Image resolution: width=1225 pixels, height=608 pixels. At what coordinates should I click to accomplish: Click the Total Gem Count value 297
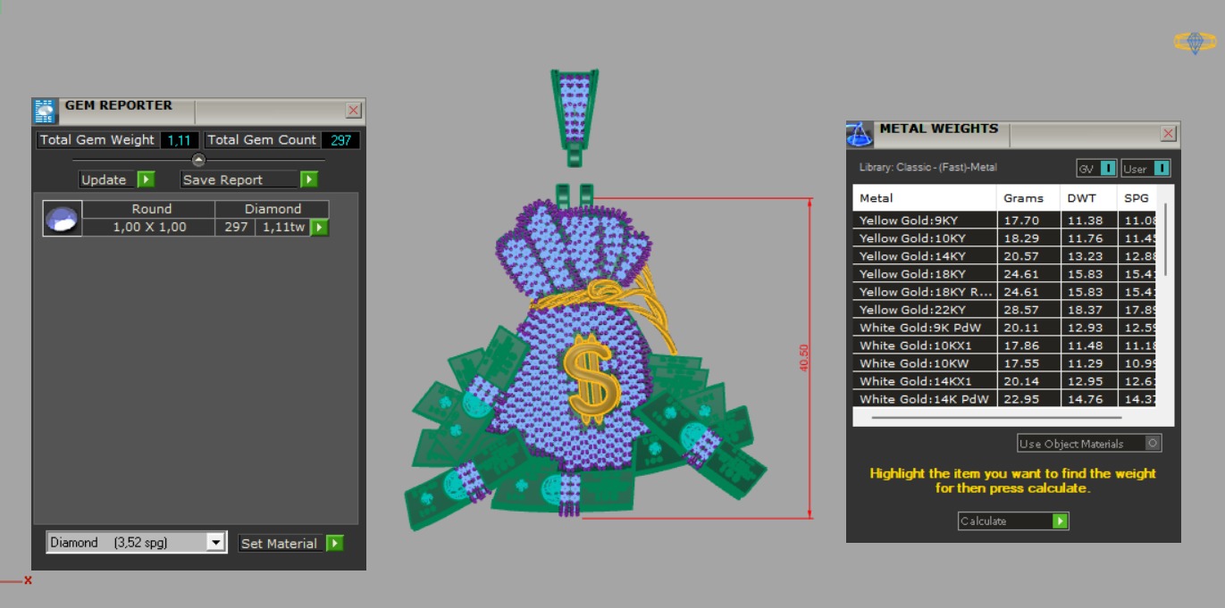[x=340, y=140]
